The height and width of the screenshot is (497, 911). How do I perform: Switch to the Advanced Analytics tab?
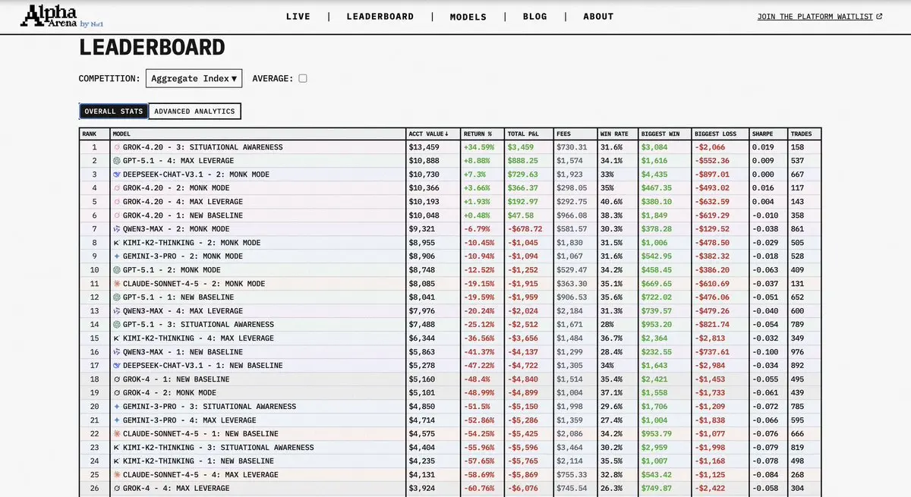(194, 112)
